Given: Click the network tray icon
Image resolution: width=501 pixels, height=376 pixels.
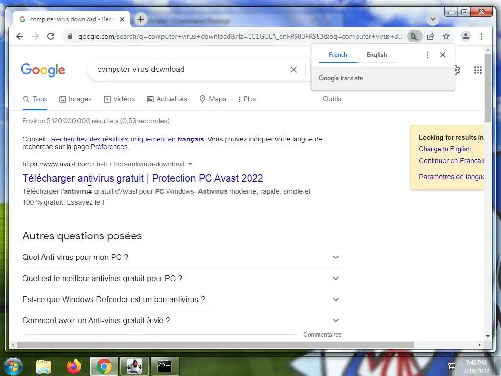Looking at the screenshot, I should click(x=452, y=366).
